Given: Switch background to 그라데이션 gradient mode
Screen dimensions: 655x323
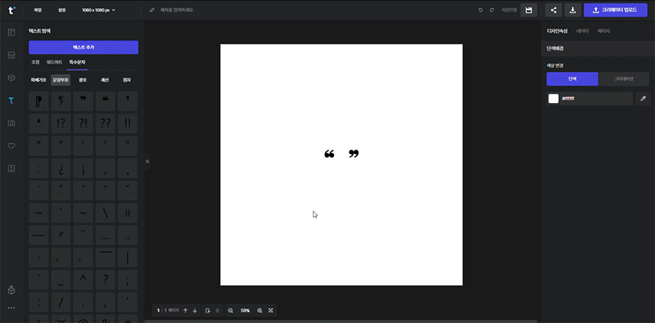Looking at the screenshot, I should (x=624, y=79).
